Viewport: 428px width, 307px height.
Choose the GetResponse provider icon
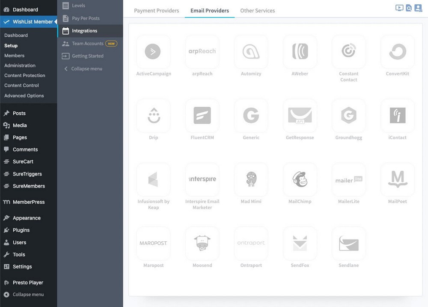tap(300, 116)
